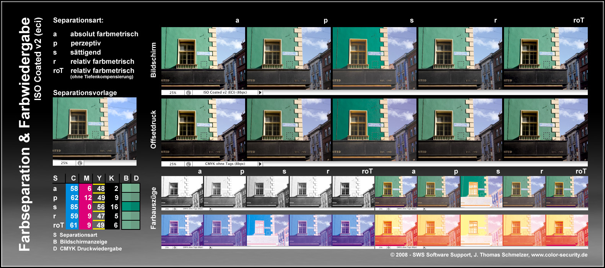Click the 25% zoom field in Offsetdruck row
605x268 pixels.
click(173, 164)
